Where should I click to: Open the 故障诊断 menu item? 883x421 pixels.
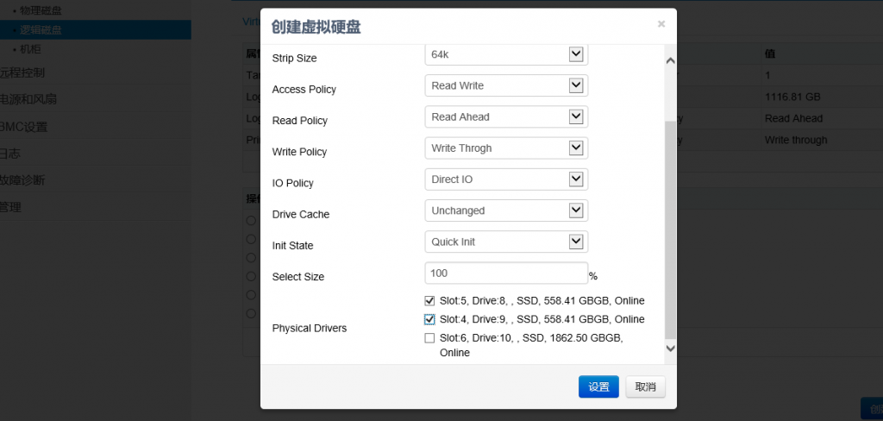tap(23, 180)
